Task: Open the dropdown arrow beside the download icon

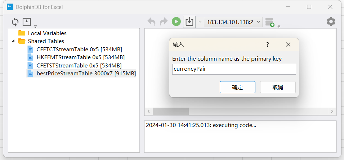Action: point(200,22)
